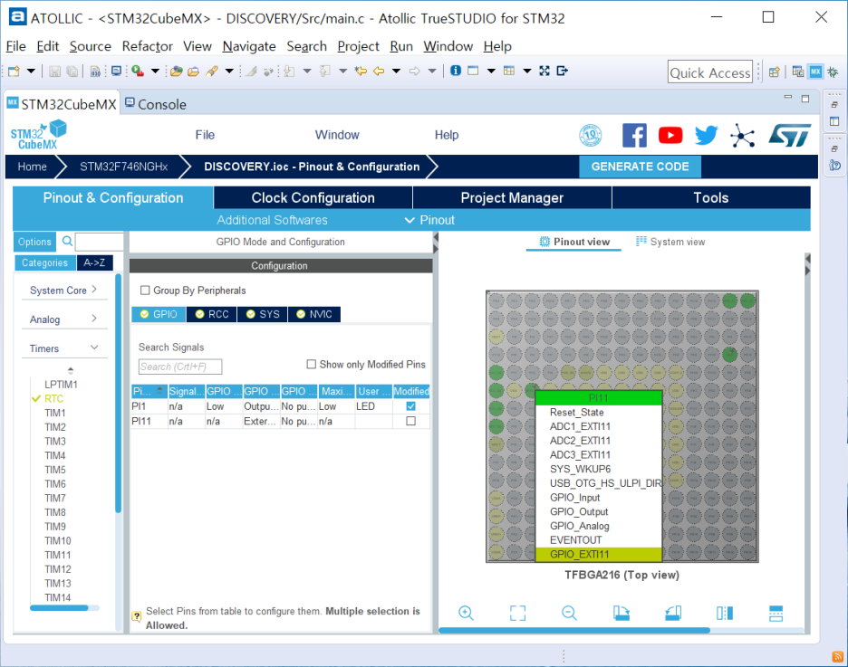The width and height of the screenshot is (848, 667).
Task: Click the peripheral search input field
Action: coord(99,242)
